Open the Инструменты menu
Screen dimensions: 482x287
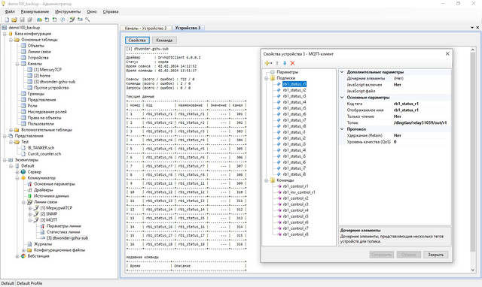point(68,12)
